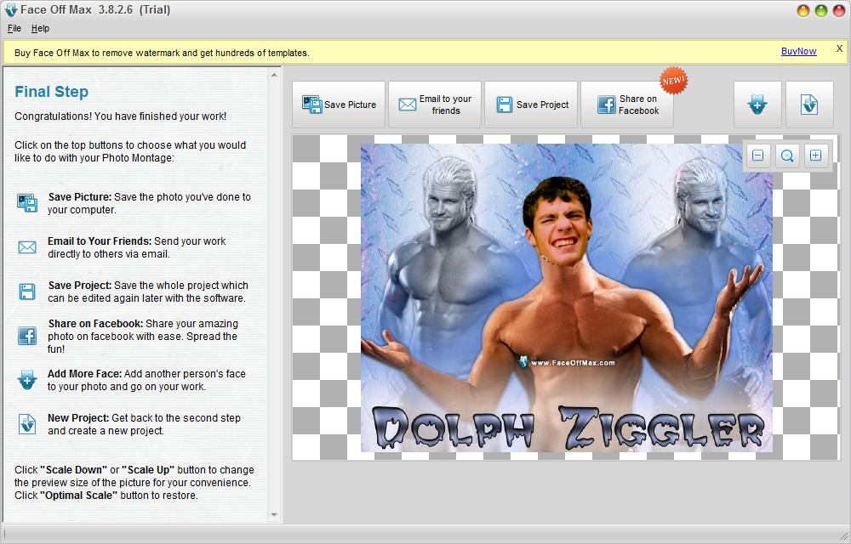Dismiss the yellow trial banner with X
This screenshot has width=851, height=544.
coord(839,48)
